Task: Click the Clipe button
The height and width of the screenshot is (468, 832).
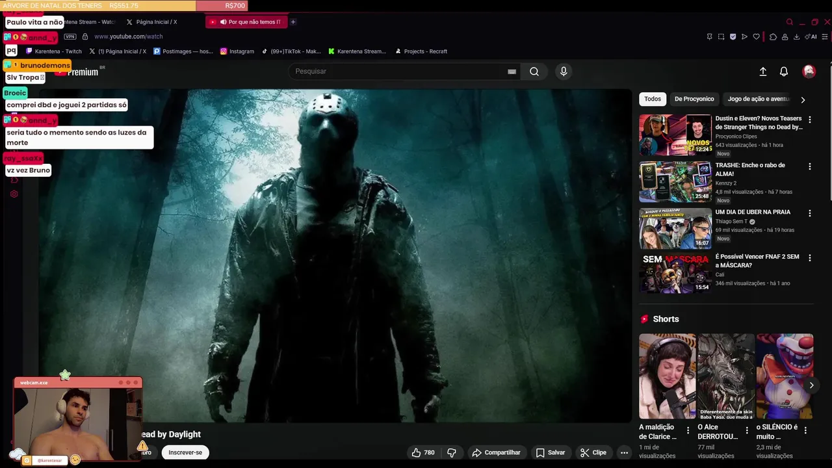Action: [593, 452]
